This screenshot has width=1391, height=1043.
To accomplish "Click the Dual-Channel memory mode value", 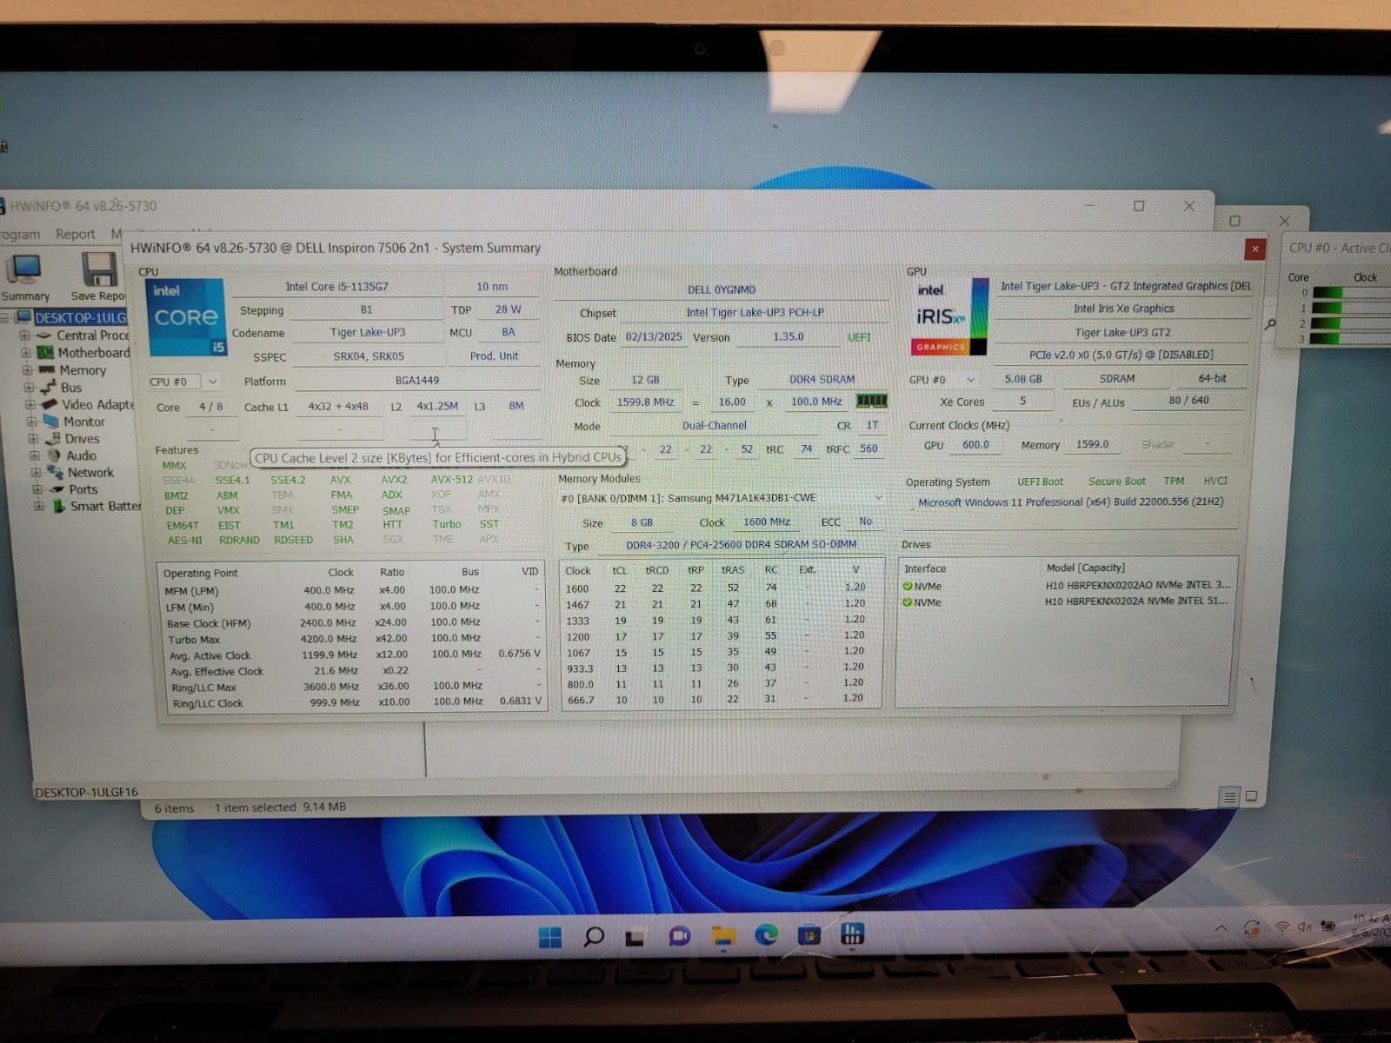I will tap(714, 426).
